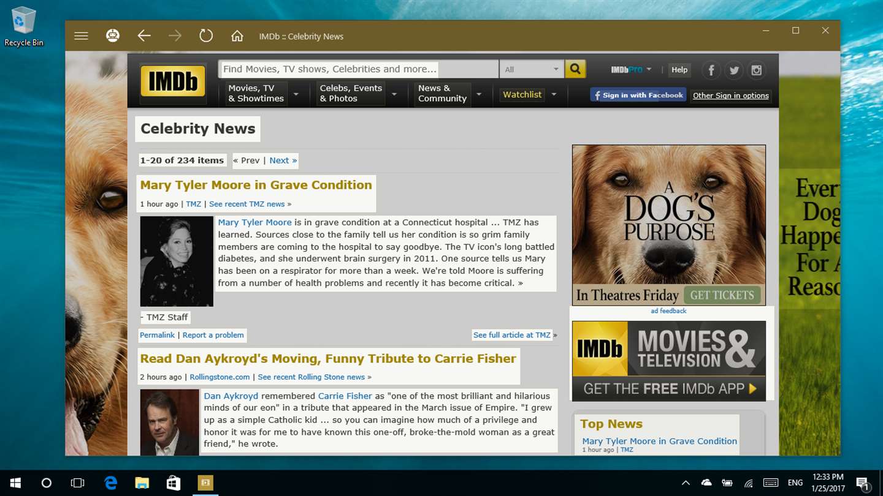Click the Help link in header
Image resolution: width=883 pixels, height=496 pixels.
point(679,70)
